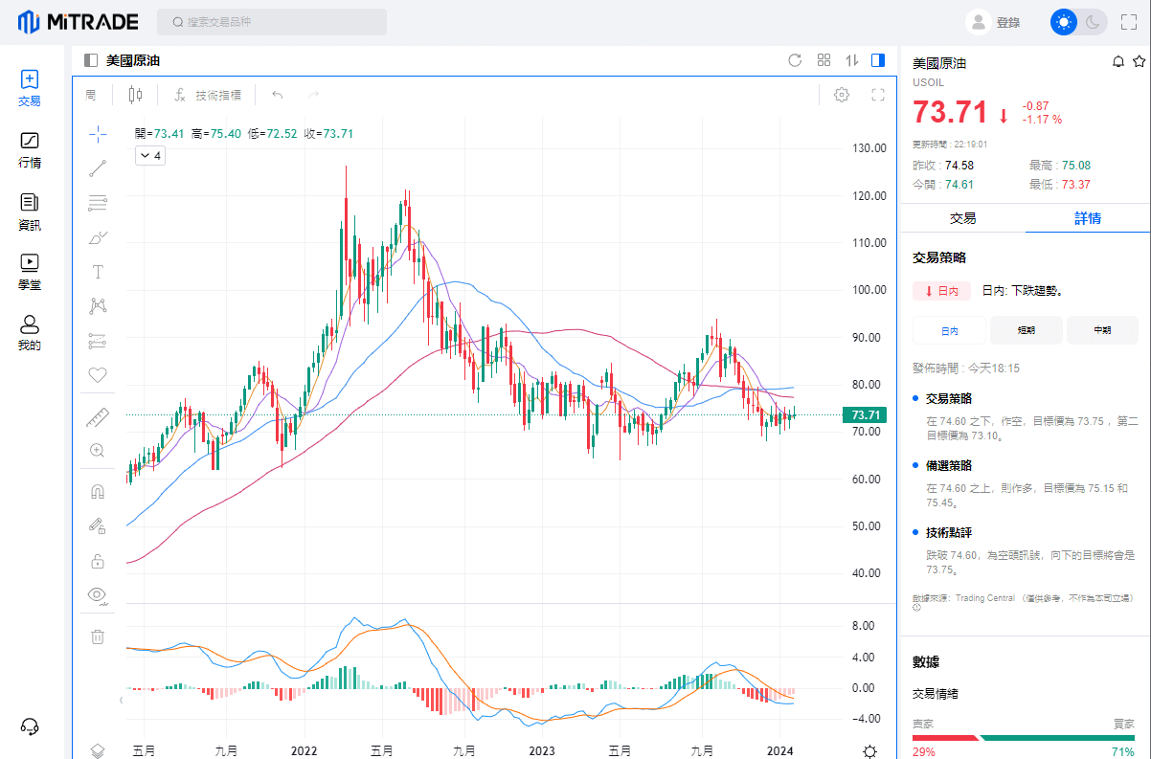Hide all drawings with eye icon
This screenshot has height=759, width=1151.
click(x=97, y=595)
